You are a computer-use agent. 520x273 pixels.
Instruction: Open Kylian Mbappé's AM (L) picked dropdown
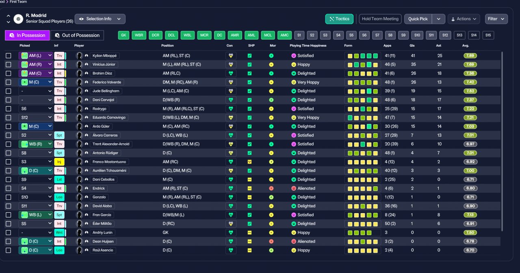pos(36,55)
